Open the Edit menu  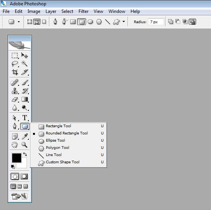point(19,11)
